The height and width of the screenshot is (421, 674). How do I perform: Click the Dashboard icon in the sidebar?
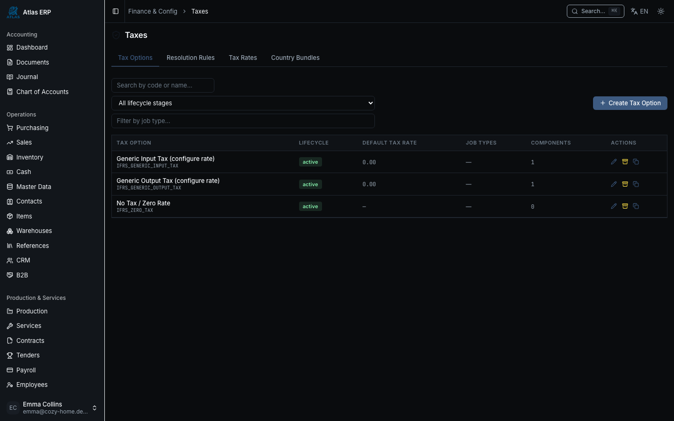click(x=10, y=48)
